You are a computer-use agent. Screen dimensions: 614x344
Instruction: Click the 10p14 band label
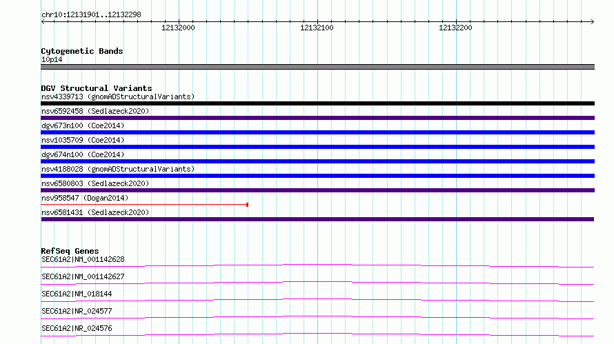52,59
